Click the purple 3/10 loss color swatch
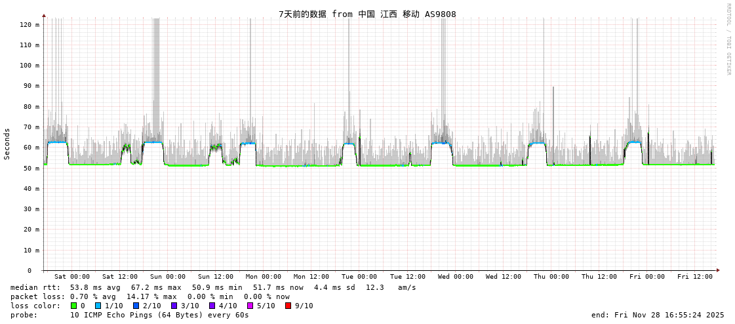Viewport: 735px width, 324px height. (x=174, y=306)
